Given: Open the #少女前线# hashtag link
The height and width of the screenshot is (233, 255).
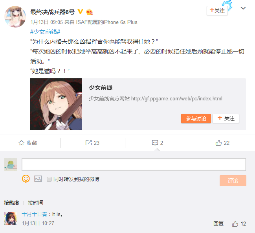Looking at the screenshot, I should [45, 31].
